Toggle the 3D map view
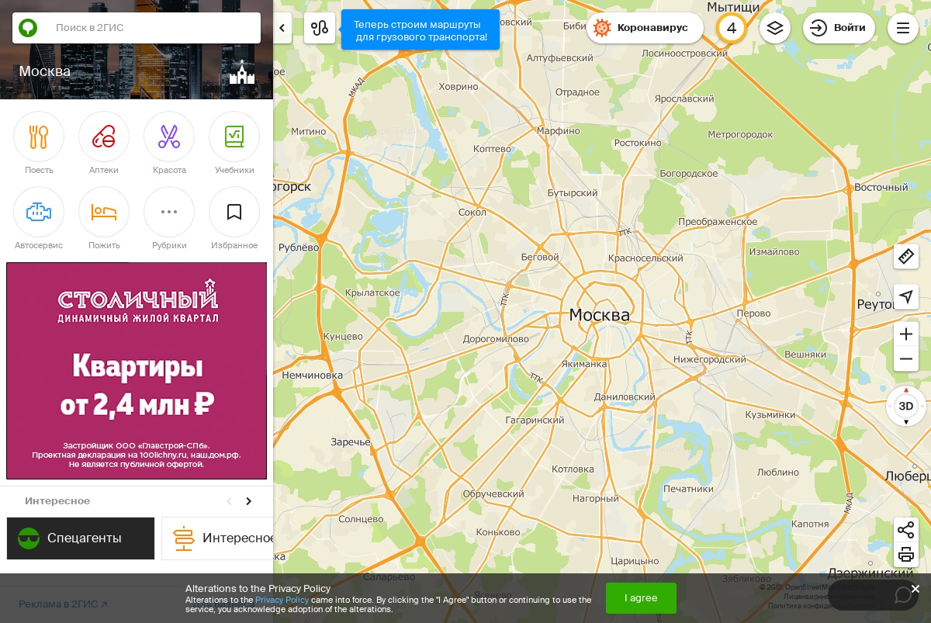The image size is (931, 623). (906, 407)
